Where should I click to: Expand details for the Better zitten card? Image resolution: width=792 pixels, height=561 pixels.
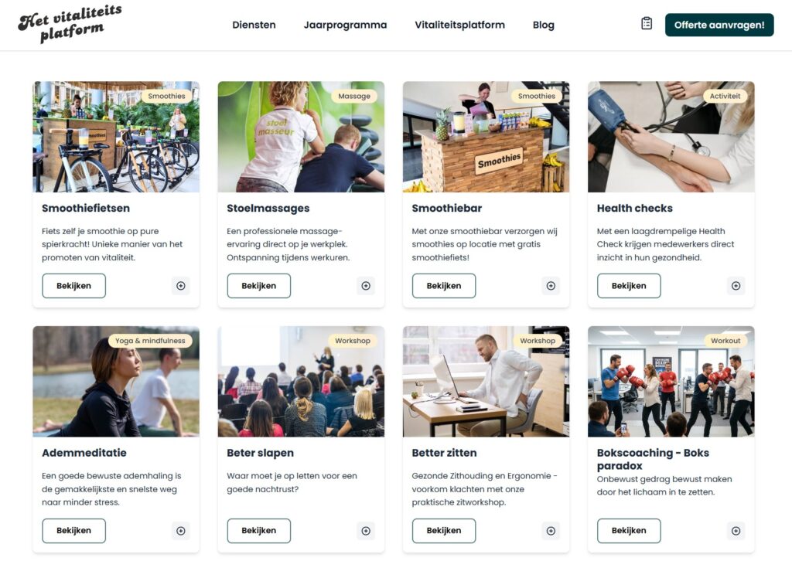(x=551, y=531)
